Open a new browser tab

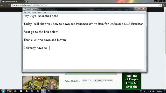click(27, 2)
